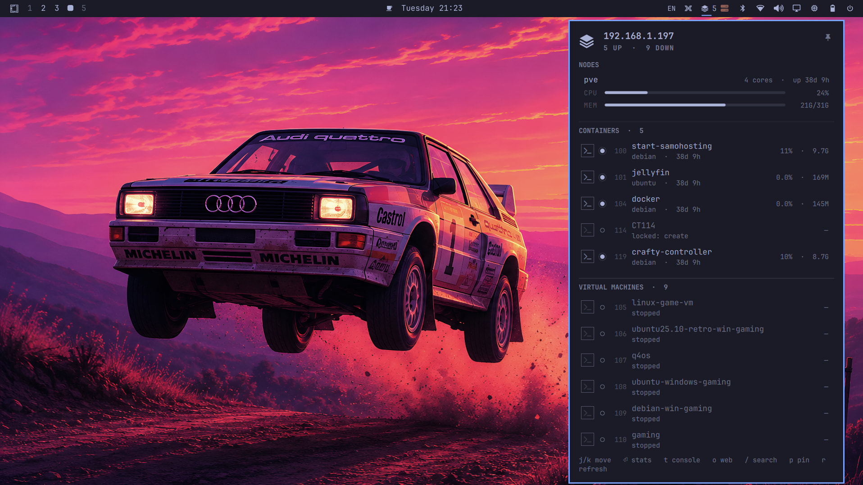The width and height of the screenshot is (863, 485).
Task: Open the console icon for docker container
Action: [x=587, y=204]
